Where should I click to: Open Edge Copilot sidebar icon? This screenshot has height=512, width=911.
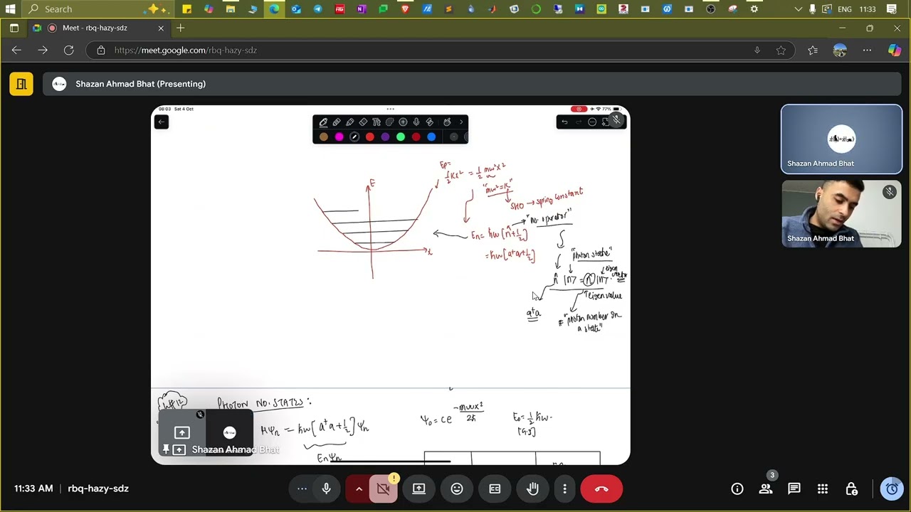pyautogui.click(x=895, y=50)
